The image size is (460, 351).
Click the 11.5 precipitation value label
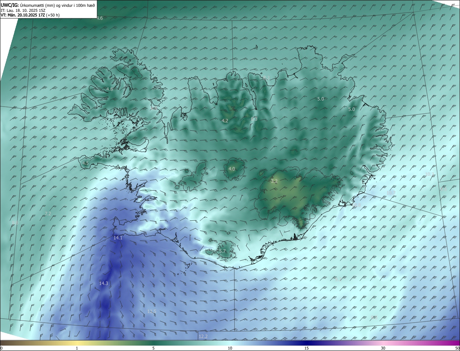point(152,311)
